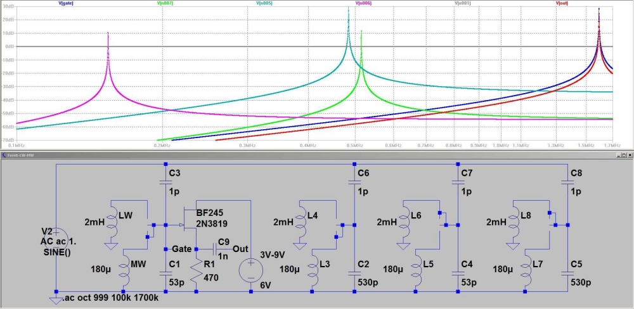Close the schematic window
This screenshot has height=309, width=634.
point(629,155)
